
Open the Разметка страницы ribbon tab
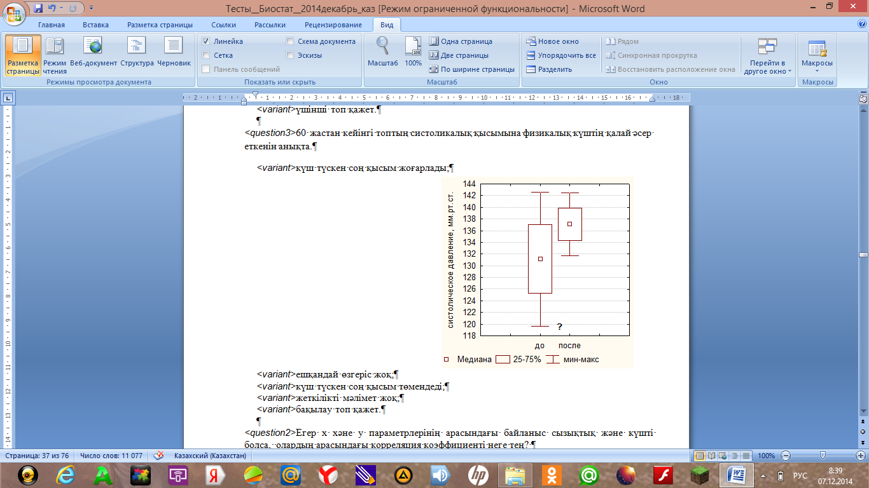coord(160,25)
